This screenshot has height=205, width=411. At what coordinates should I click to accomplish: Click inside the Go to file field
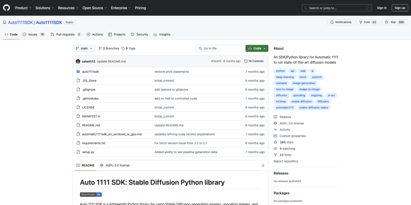coord(219,48)
